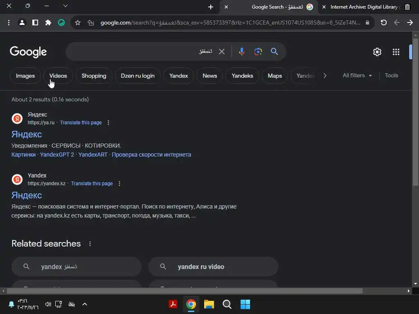Open more options for yandex.kz result

pos(119,184)
